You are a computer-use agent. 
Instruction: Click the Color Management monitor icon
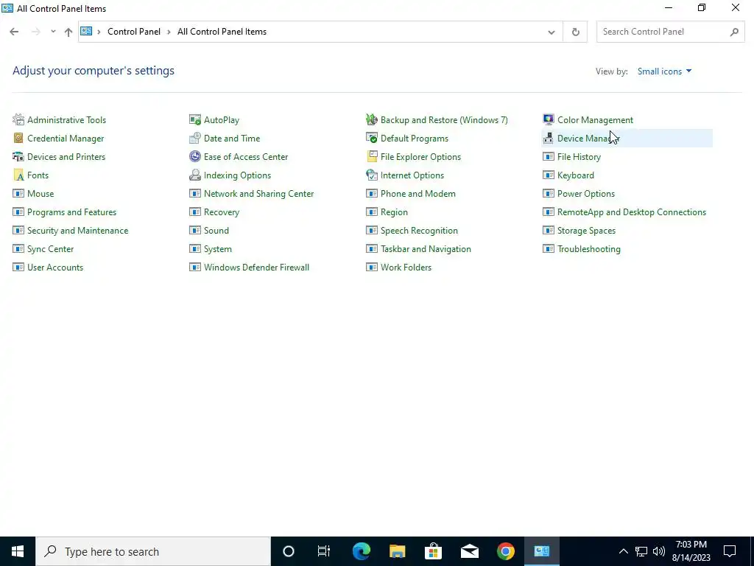click(548, 119)
